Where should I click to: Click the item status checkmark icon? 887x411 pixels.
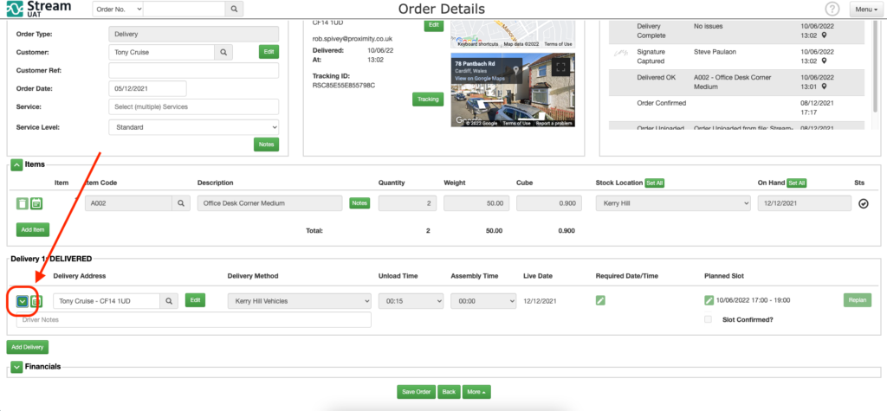coord(864,204)
